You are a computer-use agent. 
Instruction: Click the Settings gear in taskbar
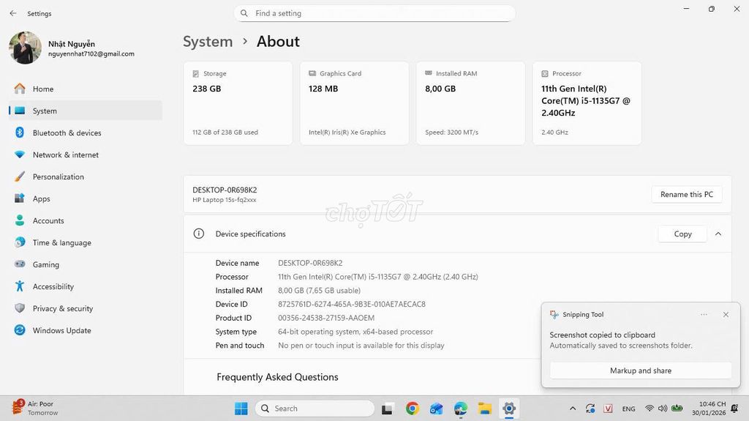click(509, 409)
